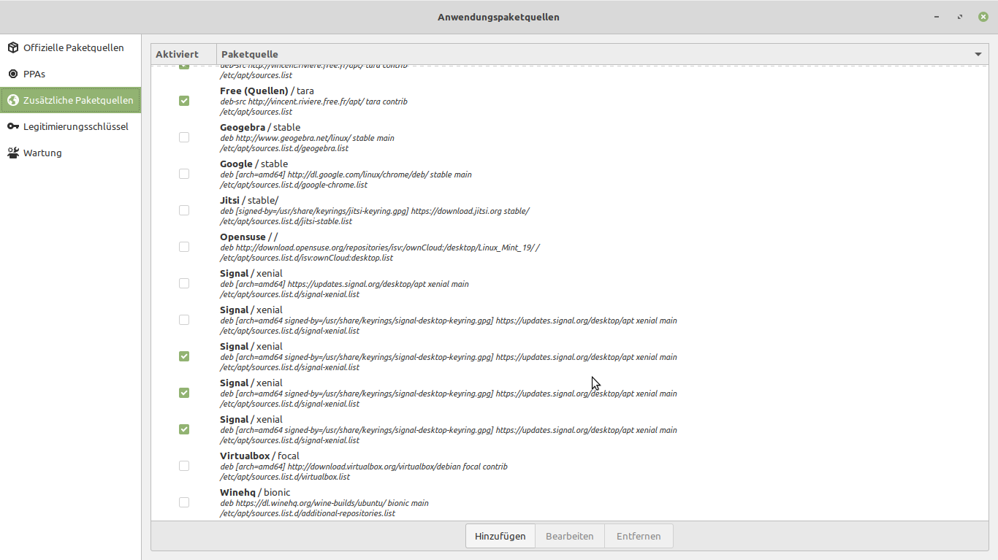This screenshot has height=560, width=998.
Task: Click the deb dl.google.com/linux/chrome/deb/ line
Action: (346, 174)
